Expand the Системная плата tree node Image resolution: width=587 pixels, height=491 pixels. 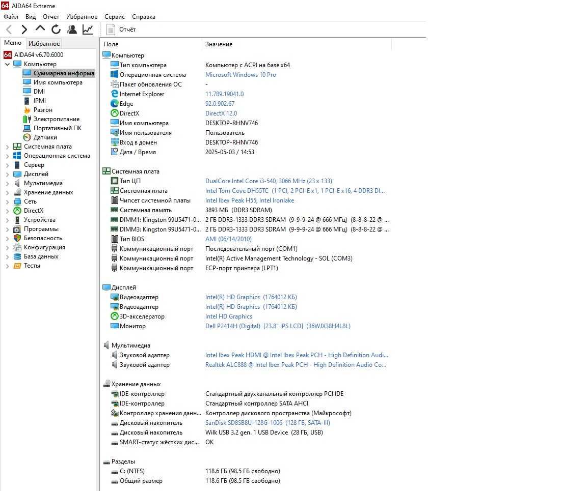coord(8,147)
